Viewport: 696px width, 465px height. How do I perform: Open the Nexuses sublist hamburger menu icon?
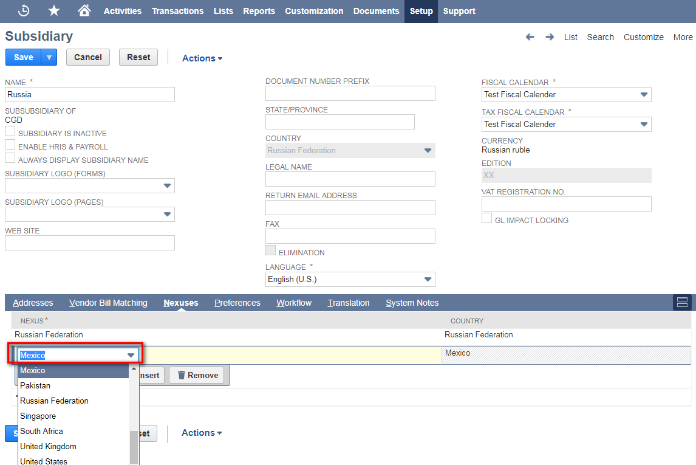[682, 302]
